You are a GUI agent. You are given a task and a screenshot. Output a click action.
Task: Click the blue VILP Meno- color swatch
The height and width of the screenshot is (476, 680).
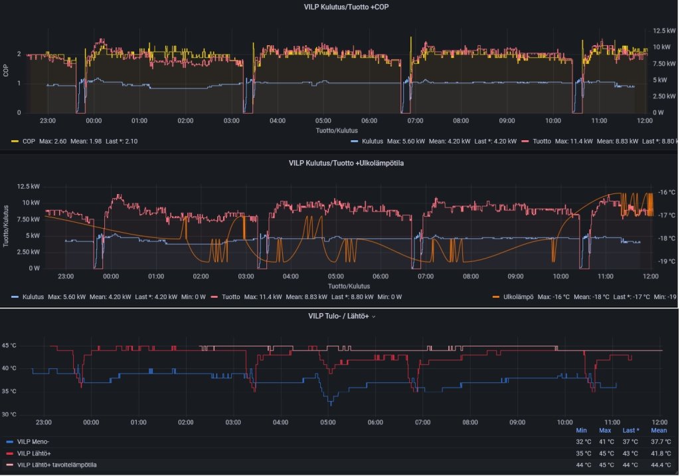(x=9, y=441)
